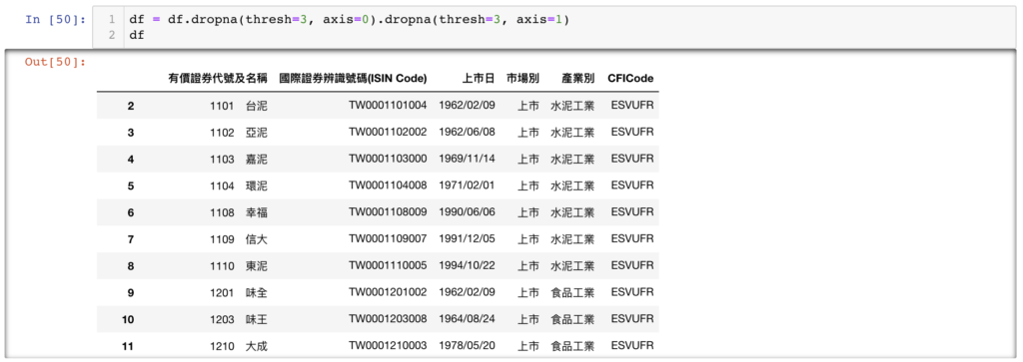Image resolution: width=1023 pixels, height=362 pixels.
Task: Click listing date 1991/12/05
Action: pyautogui.click(x=468, y=239)
